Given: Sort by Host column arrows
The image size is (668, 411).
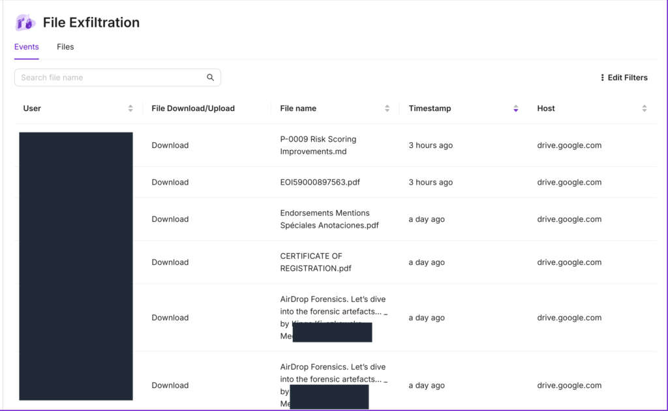Looking at the screenshot, I should [x=645, y=108].
